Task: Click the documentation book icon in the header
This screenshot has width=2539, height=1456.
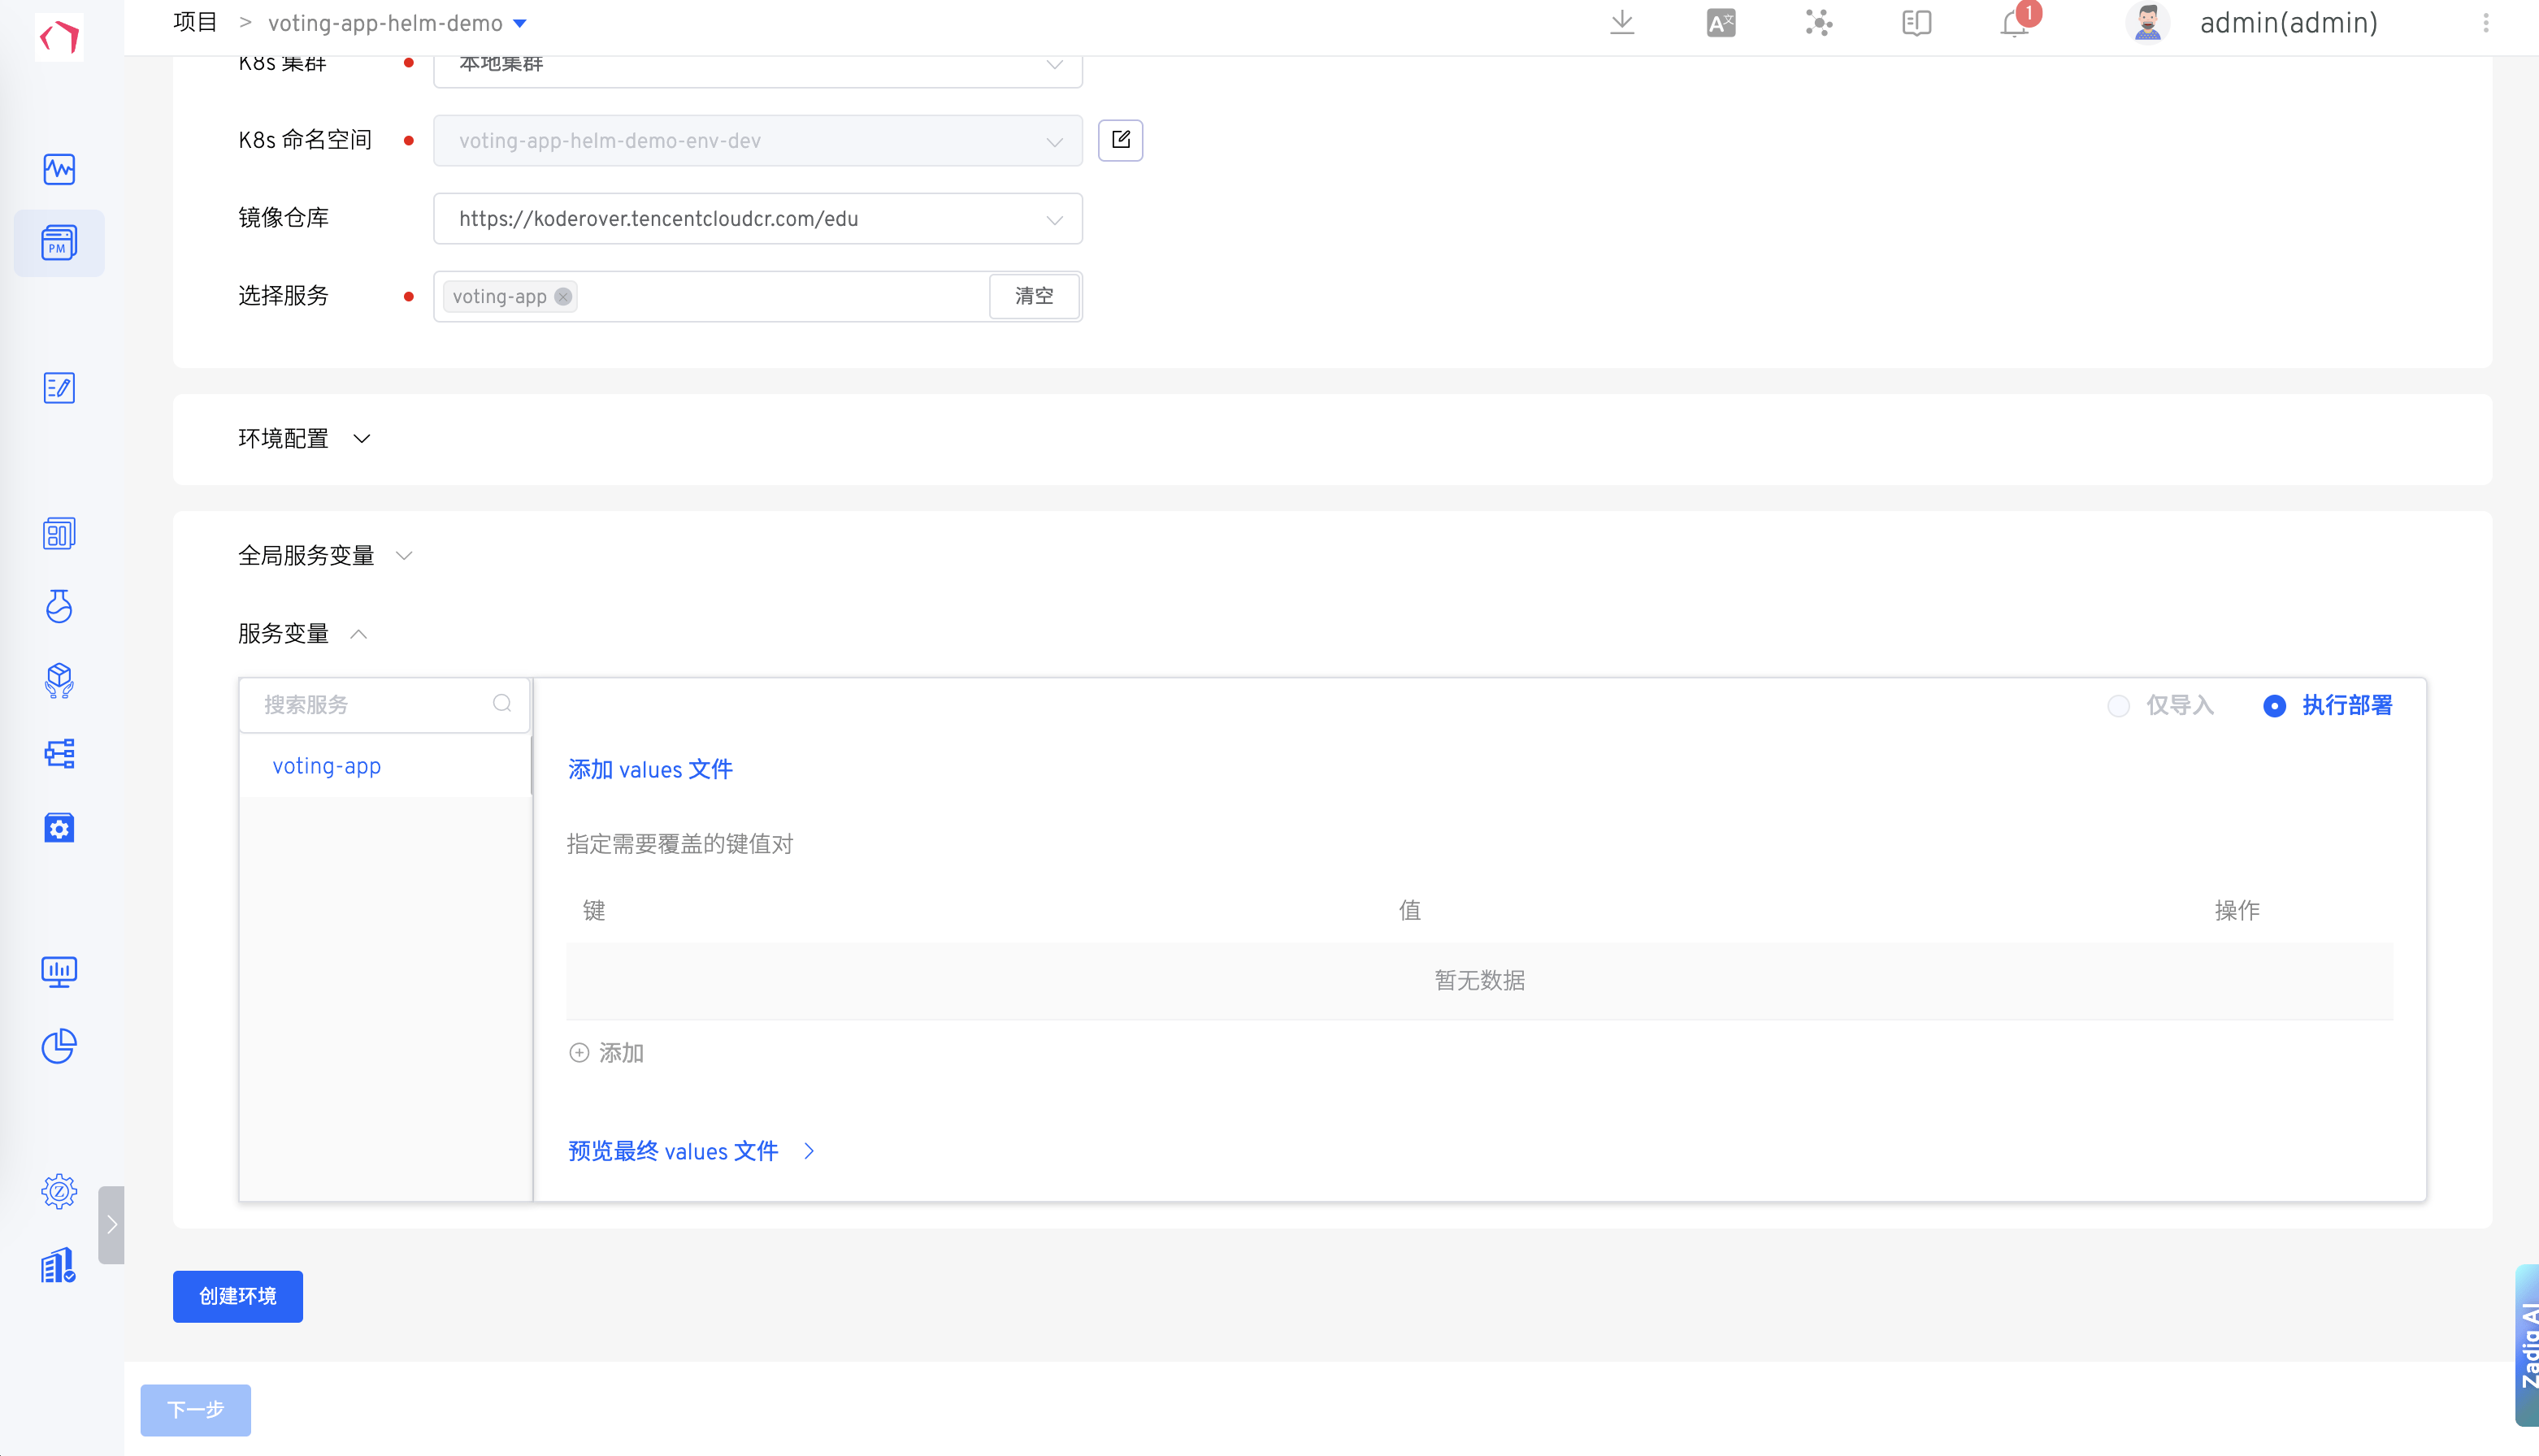Action: click(1916, 22)
